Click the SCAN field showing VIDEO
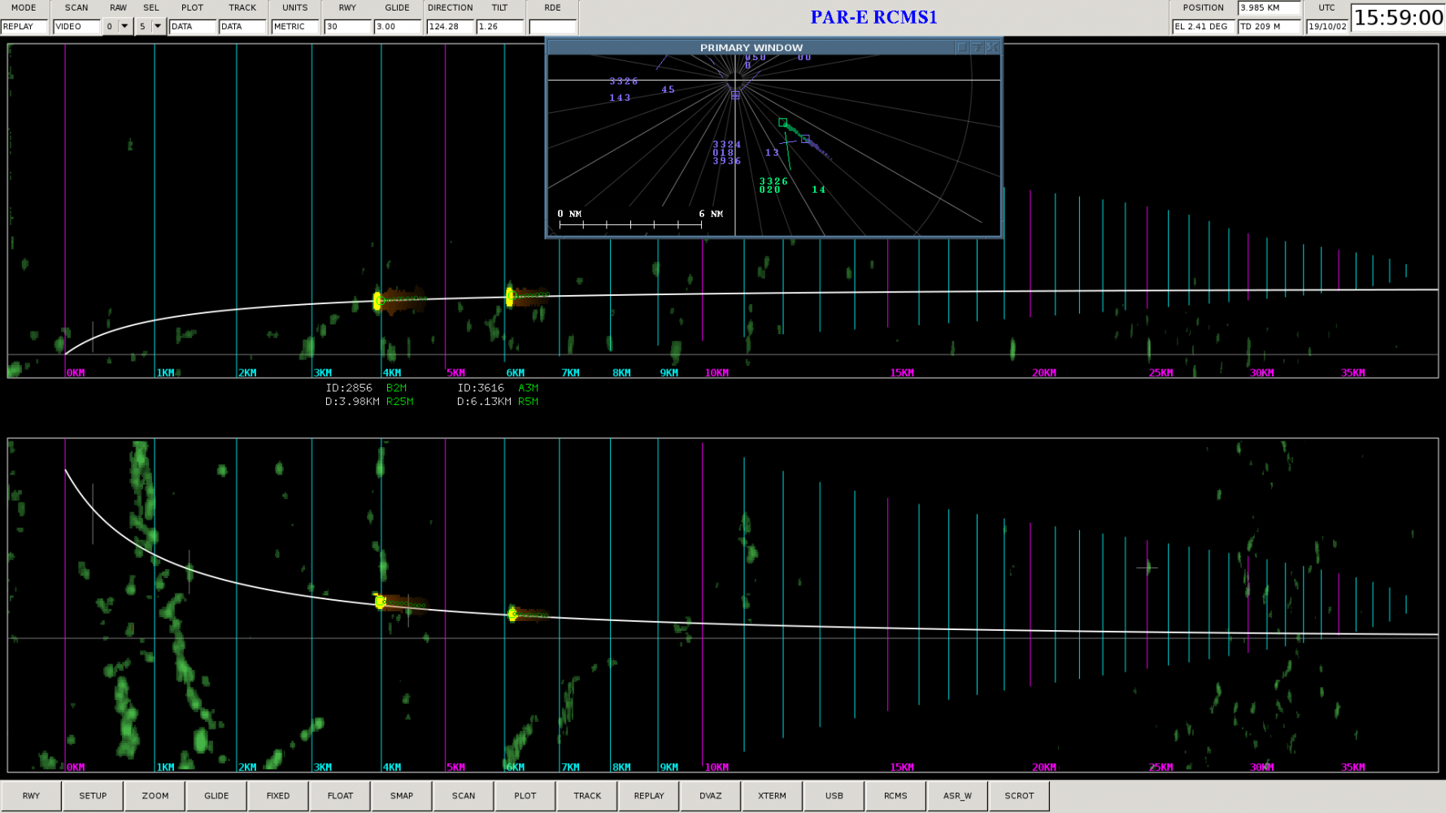This screenshot has height=813, width=1446. (x=76, y=26)
